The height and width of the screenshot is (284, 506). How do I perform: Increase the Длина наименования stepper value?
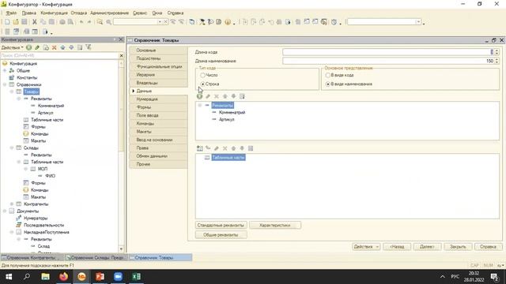click(497, 59)
